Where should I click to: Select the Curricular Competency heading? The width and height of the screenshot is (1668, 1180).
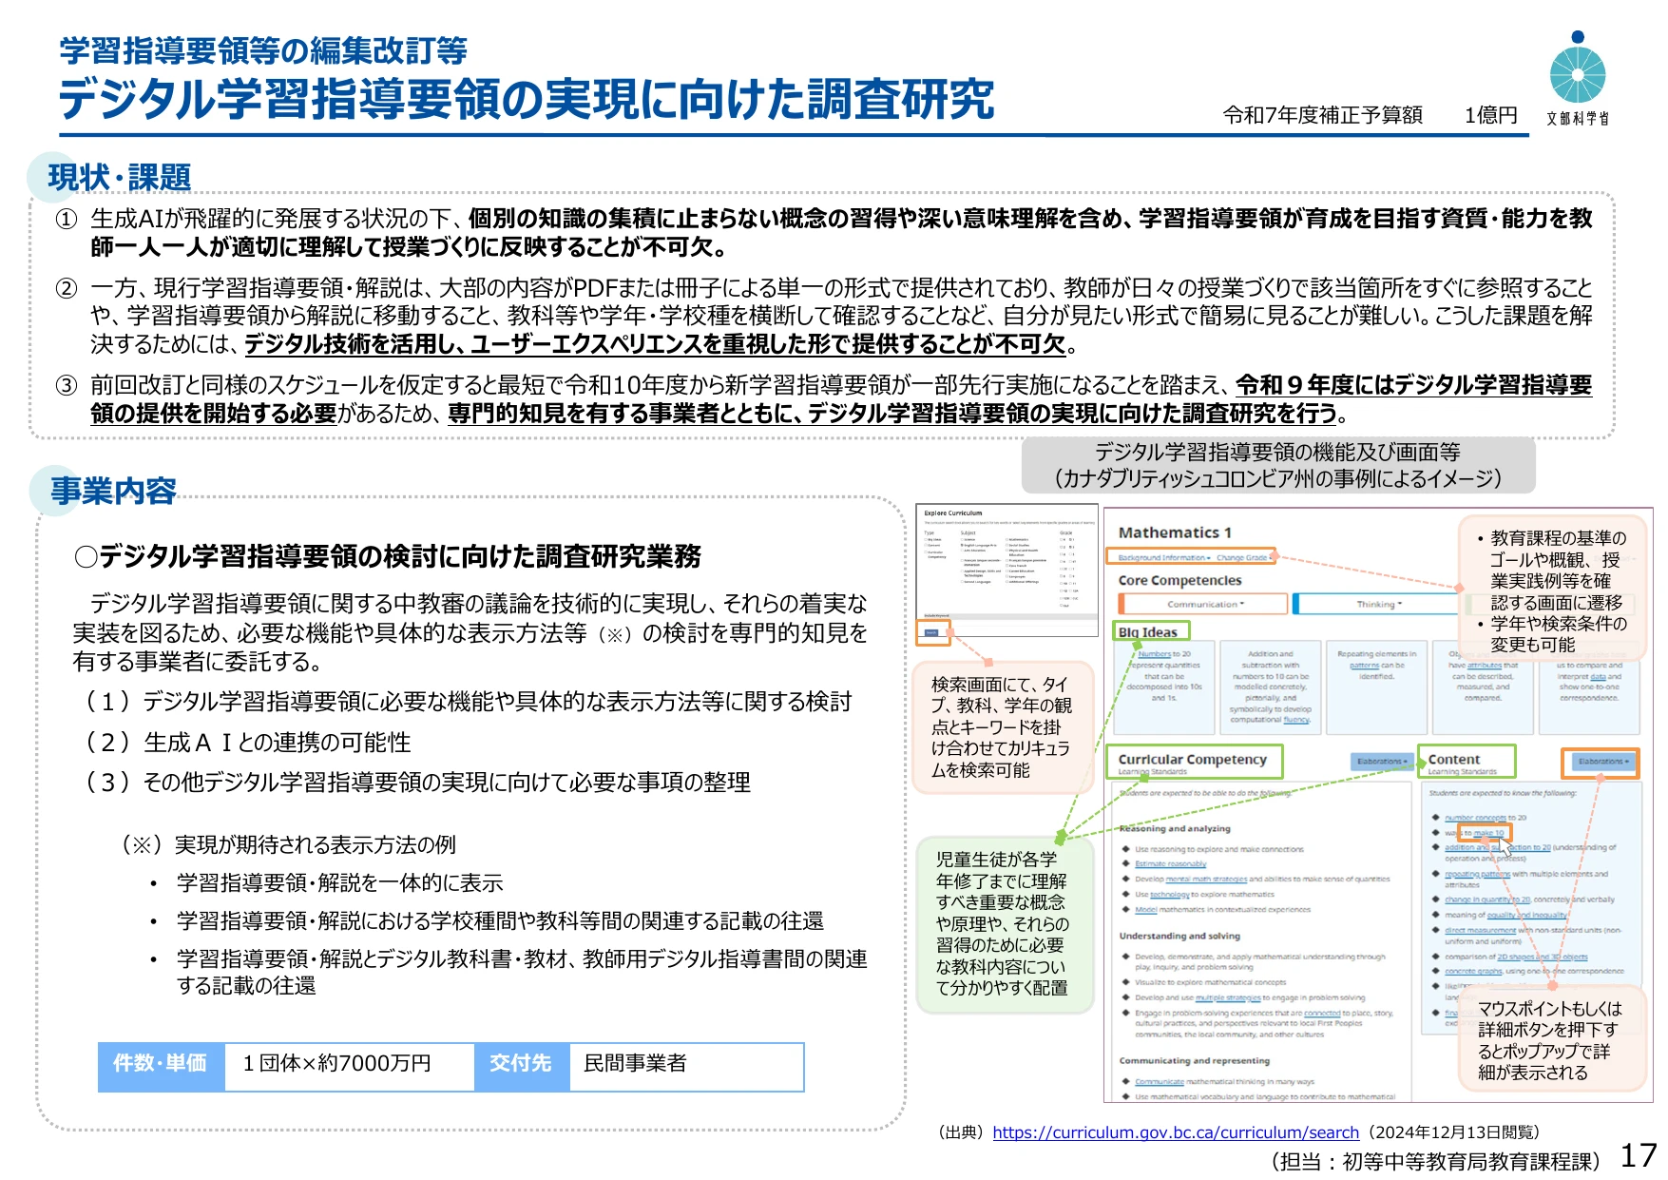(x=1193, y=760)
